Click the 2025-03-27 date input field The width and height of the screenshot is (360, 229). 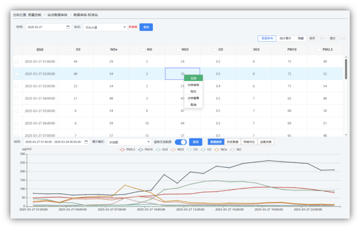49,27
